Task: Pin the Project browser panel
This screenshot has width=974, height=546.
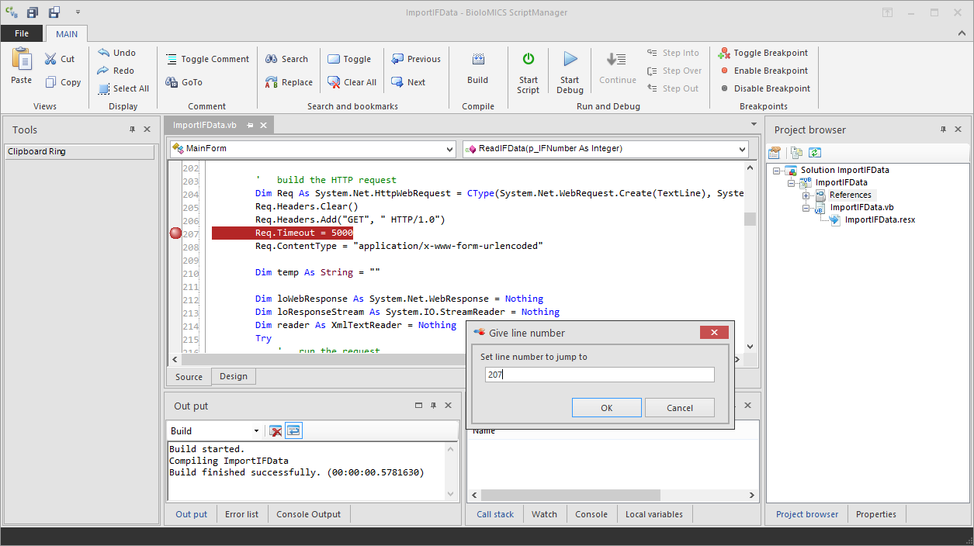Action: (x=943, y=130)
